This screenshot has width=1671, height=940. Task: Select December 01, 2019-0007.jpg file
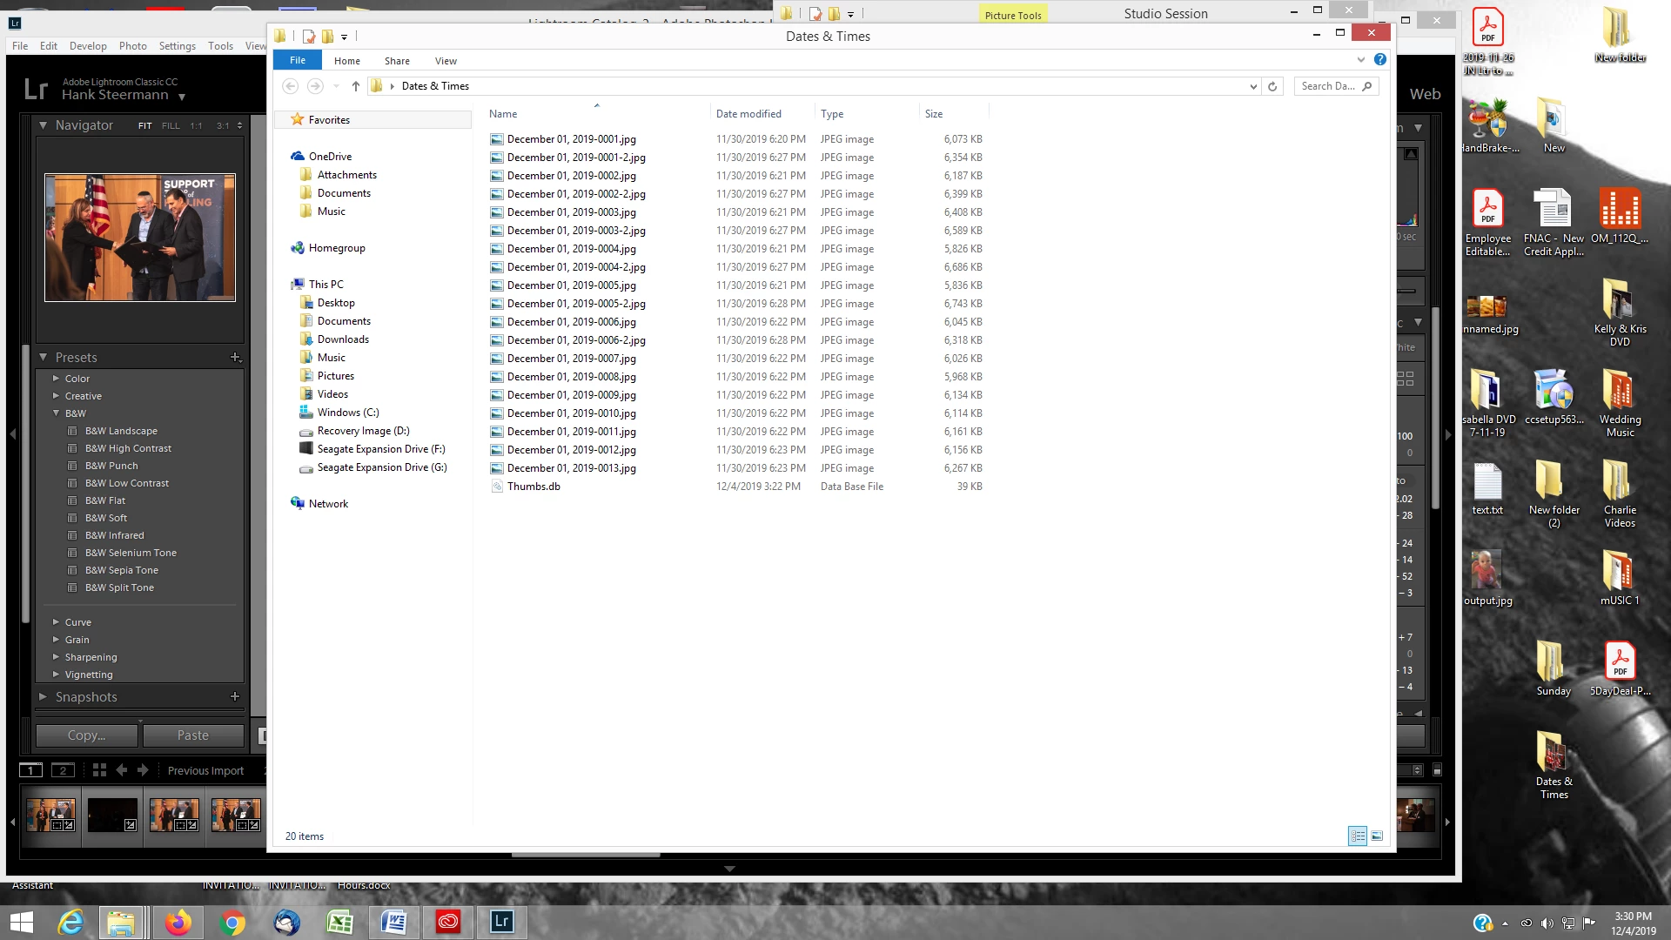[571, 359]
